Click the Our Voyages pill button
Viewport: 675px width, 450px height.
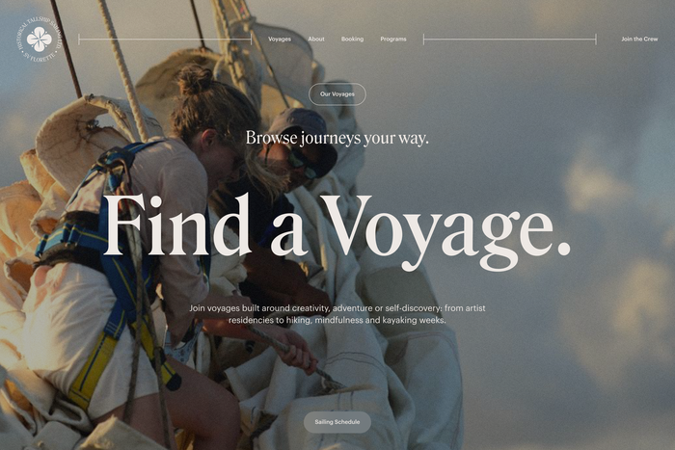(337, 93)
